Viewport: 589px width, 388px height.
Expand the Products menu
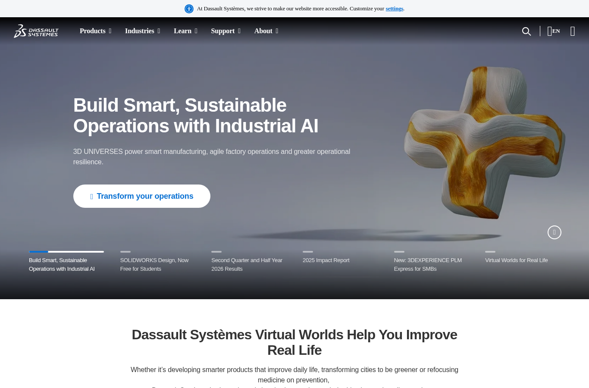point(95,31)
